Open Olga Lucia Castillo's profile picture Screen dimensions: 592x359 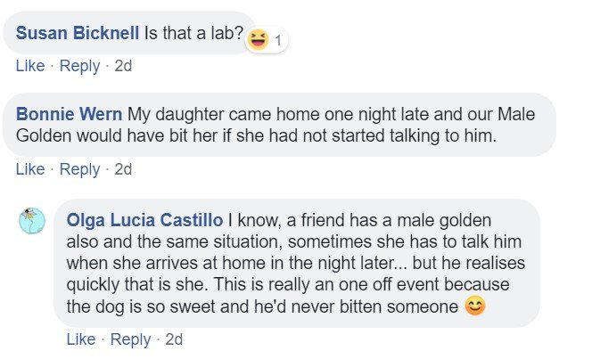[31, 221]
